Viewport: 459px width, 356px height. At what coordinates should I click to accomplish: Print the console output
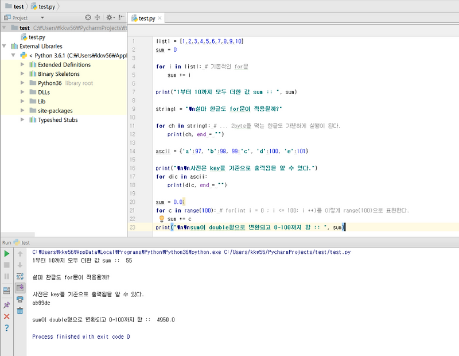[20, 299]
